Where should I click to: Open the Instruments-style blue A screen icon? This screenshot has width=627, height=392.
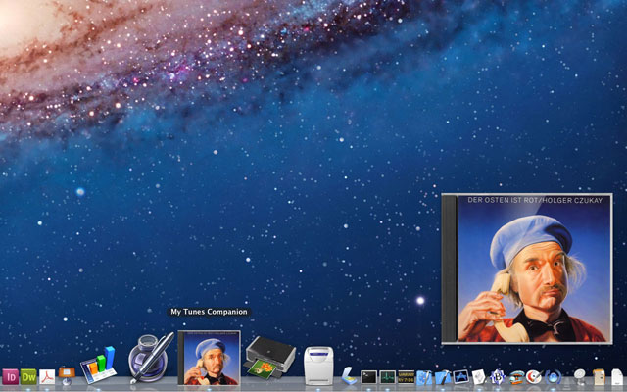point(460,376)
